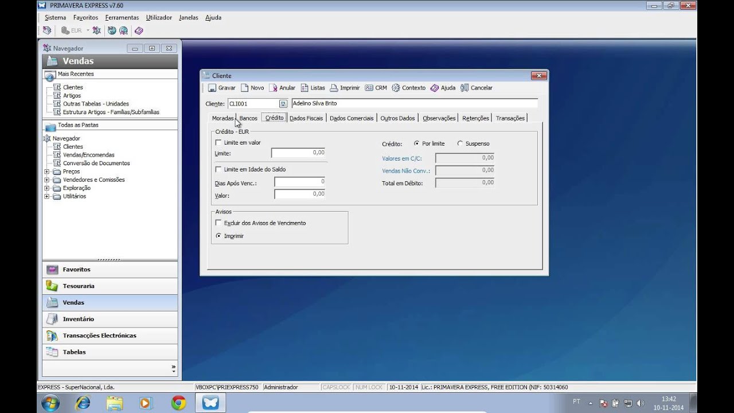Click the Favoritos module icon in sidebar
This screenshot has height=413, width=734.
coord(52,270)
